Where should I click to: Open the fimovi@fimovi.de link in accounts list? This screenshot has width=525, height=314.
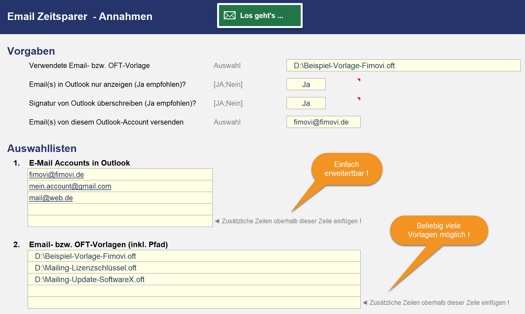tap(56, 174)
